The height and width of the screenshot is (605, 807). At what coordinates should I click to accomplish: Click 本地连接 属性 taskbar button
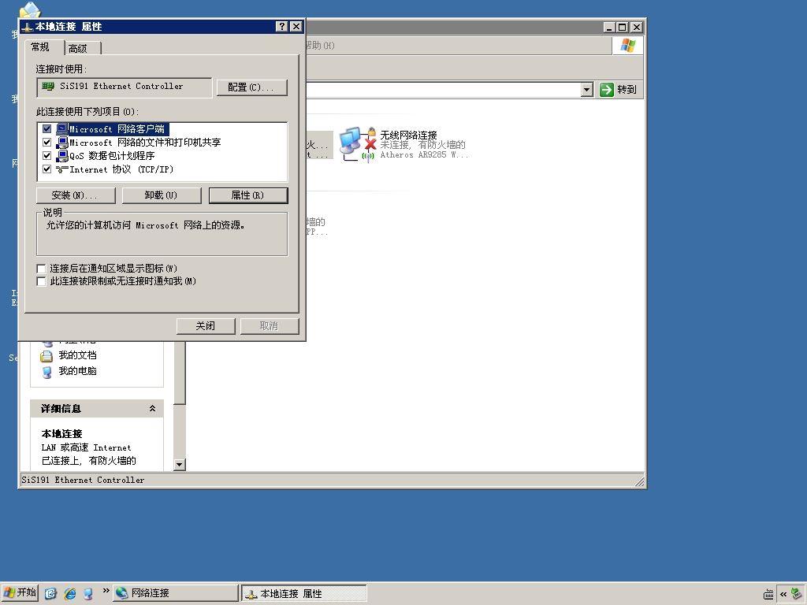point(304,593)
